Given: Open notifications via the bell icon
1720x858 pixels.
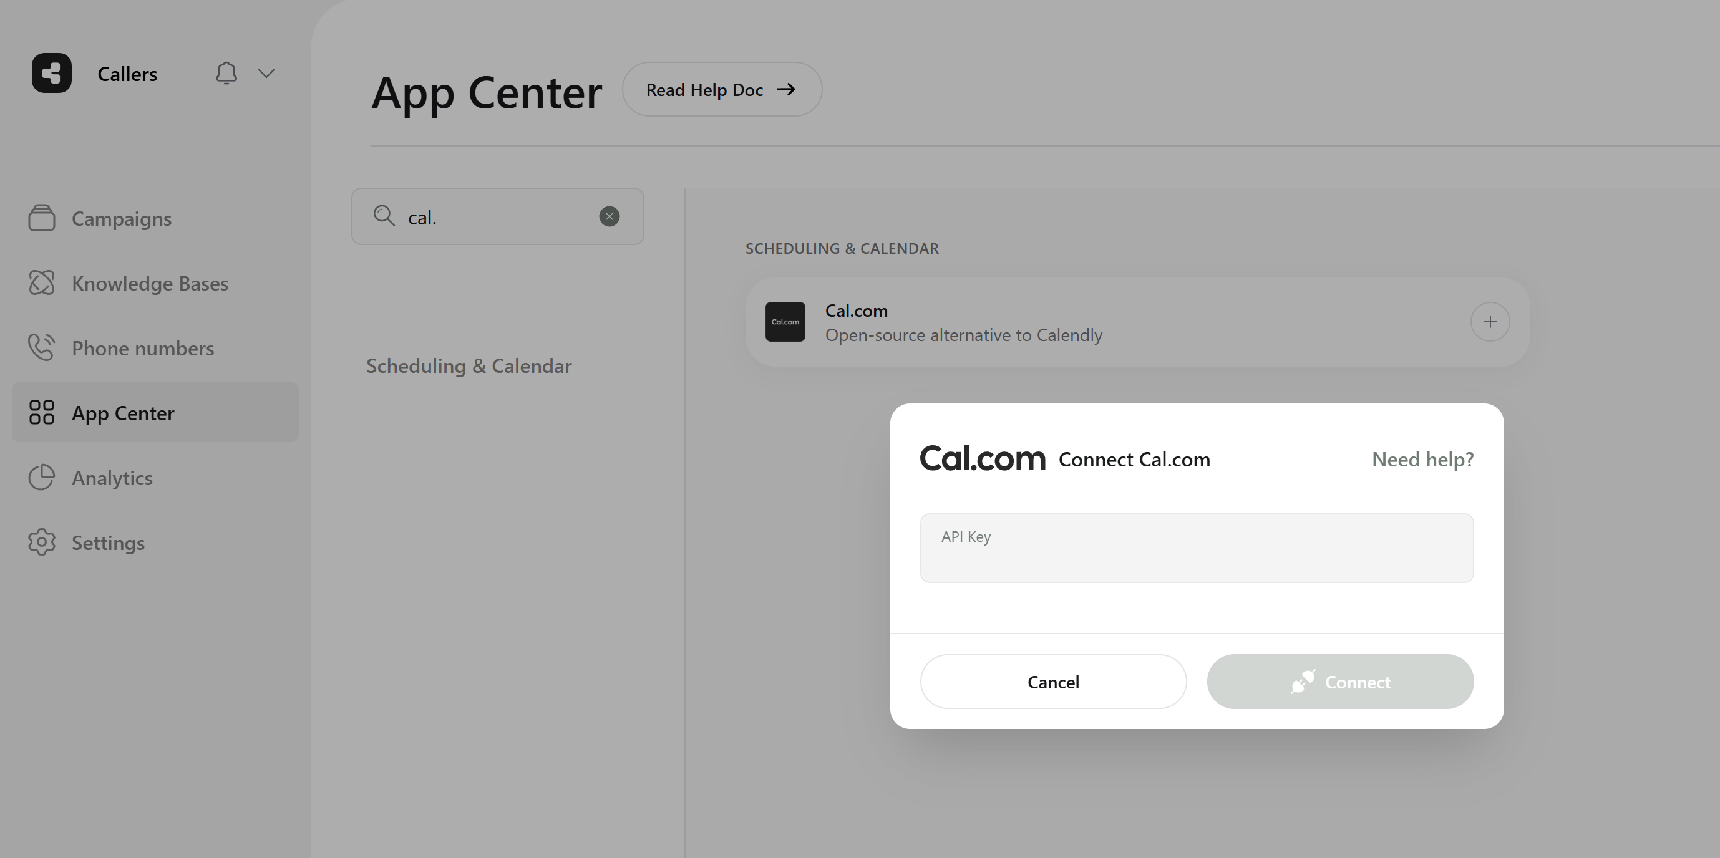Looking at the screenshot, I should (226, 74).
